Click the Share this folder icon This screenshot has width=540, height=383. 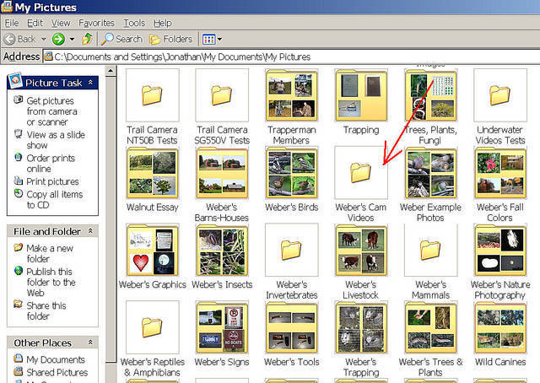click(19, 305)
